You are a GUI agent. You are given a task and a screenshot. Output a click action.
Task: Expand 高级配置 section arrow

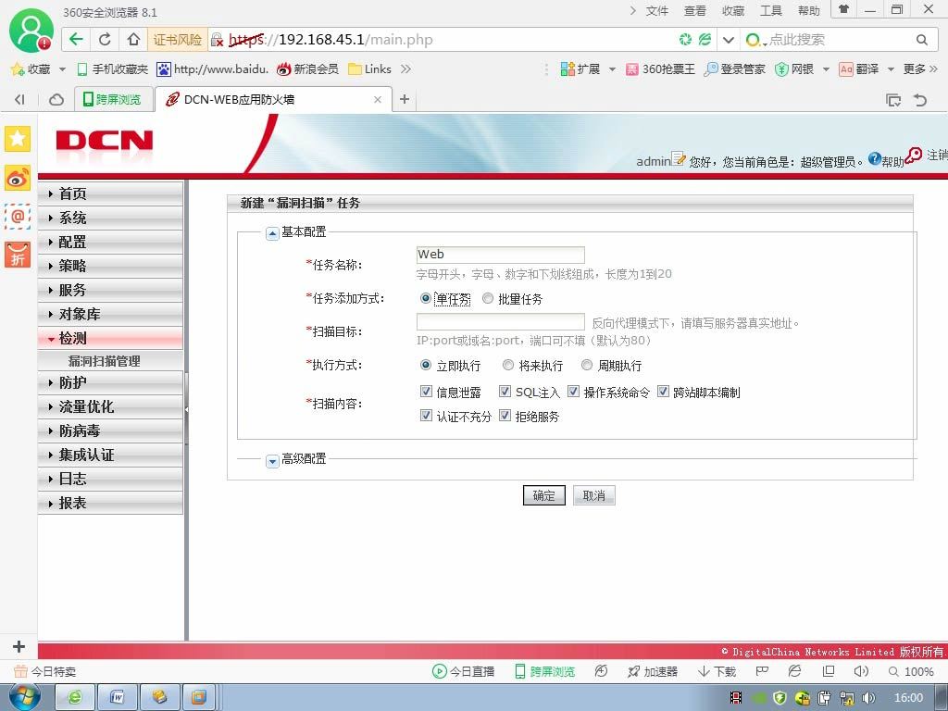272,461
